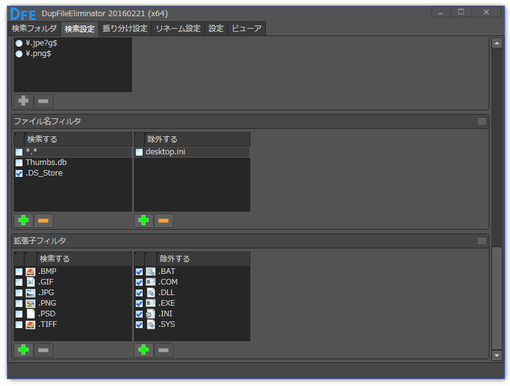Select the ¥.jpe?g$ pattern radio button
510x386 pixels.
point(19,43)
